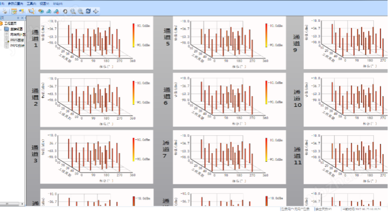The height and width of the screenshot is (212, 388).
Task: Open the 工具 menu
Action: (x=31, y=3)
